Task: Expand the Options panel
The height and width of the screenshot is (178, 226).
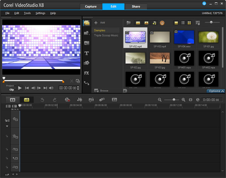Action: pos(216,91)
